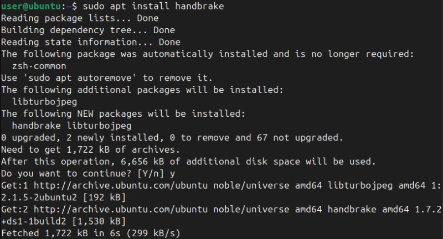The image size is (443, 239).
Task: Click 'Reading package lists... Done' line
Action: (x=80, y=18)
